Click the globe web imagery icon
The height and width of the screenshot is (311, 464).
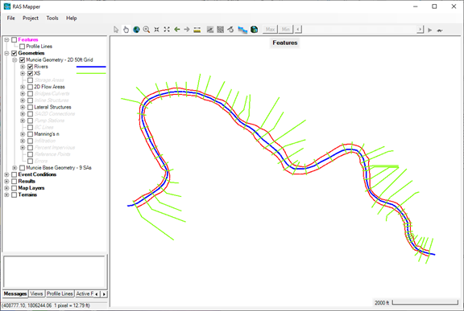pos(136,30)
